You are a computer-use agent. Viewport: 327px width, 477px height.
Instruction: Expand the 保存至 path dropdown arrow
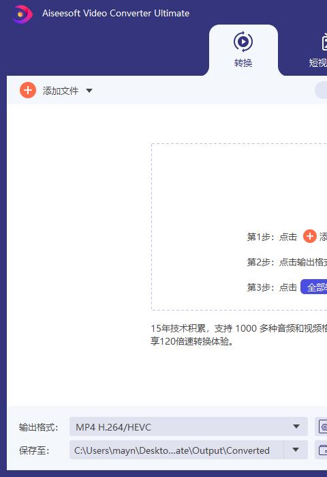tap(296, 450)
